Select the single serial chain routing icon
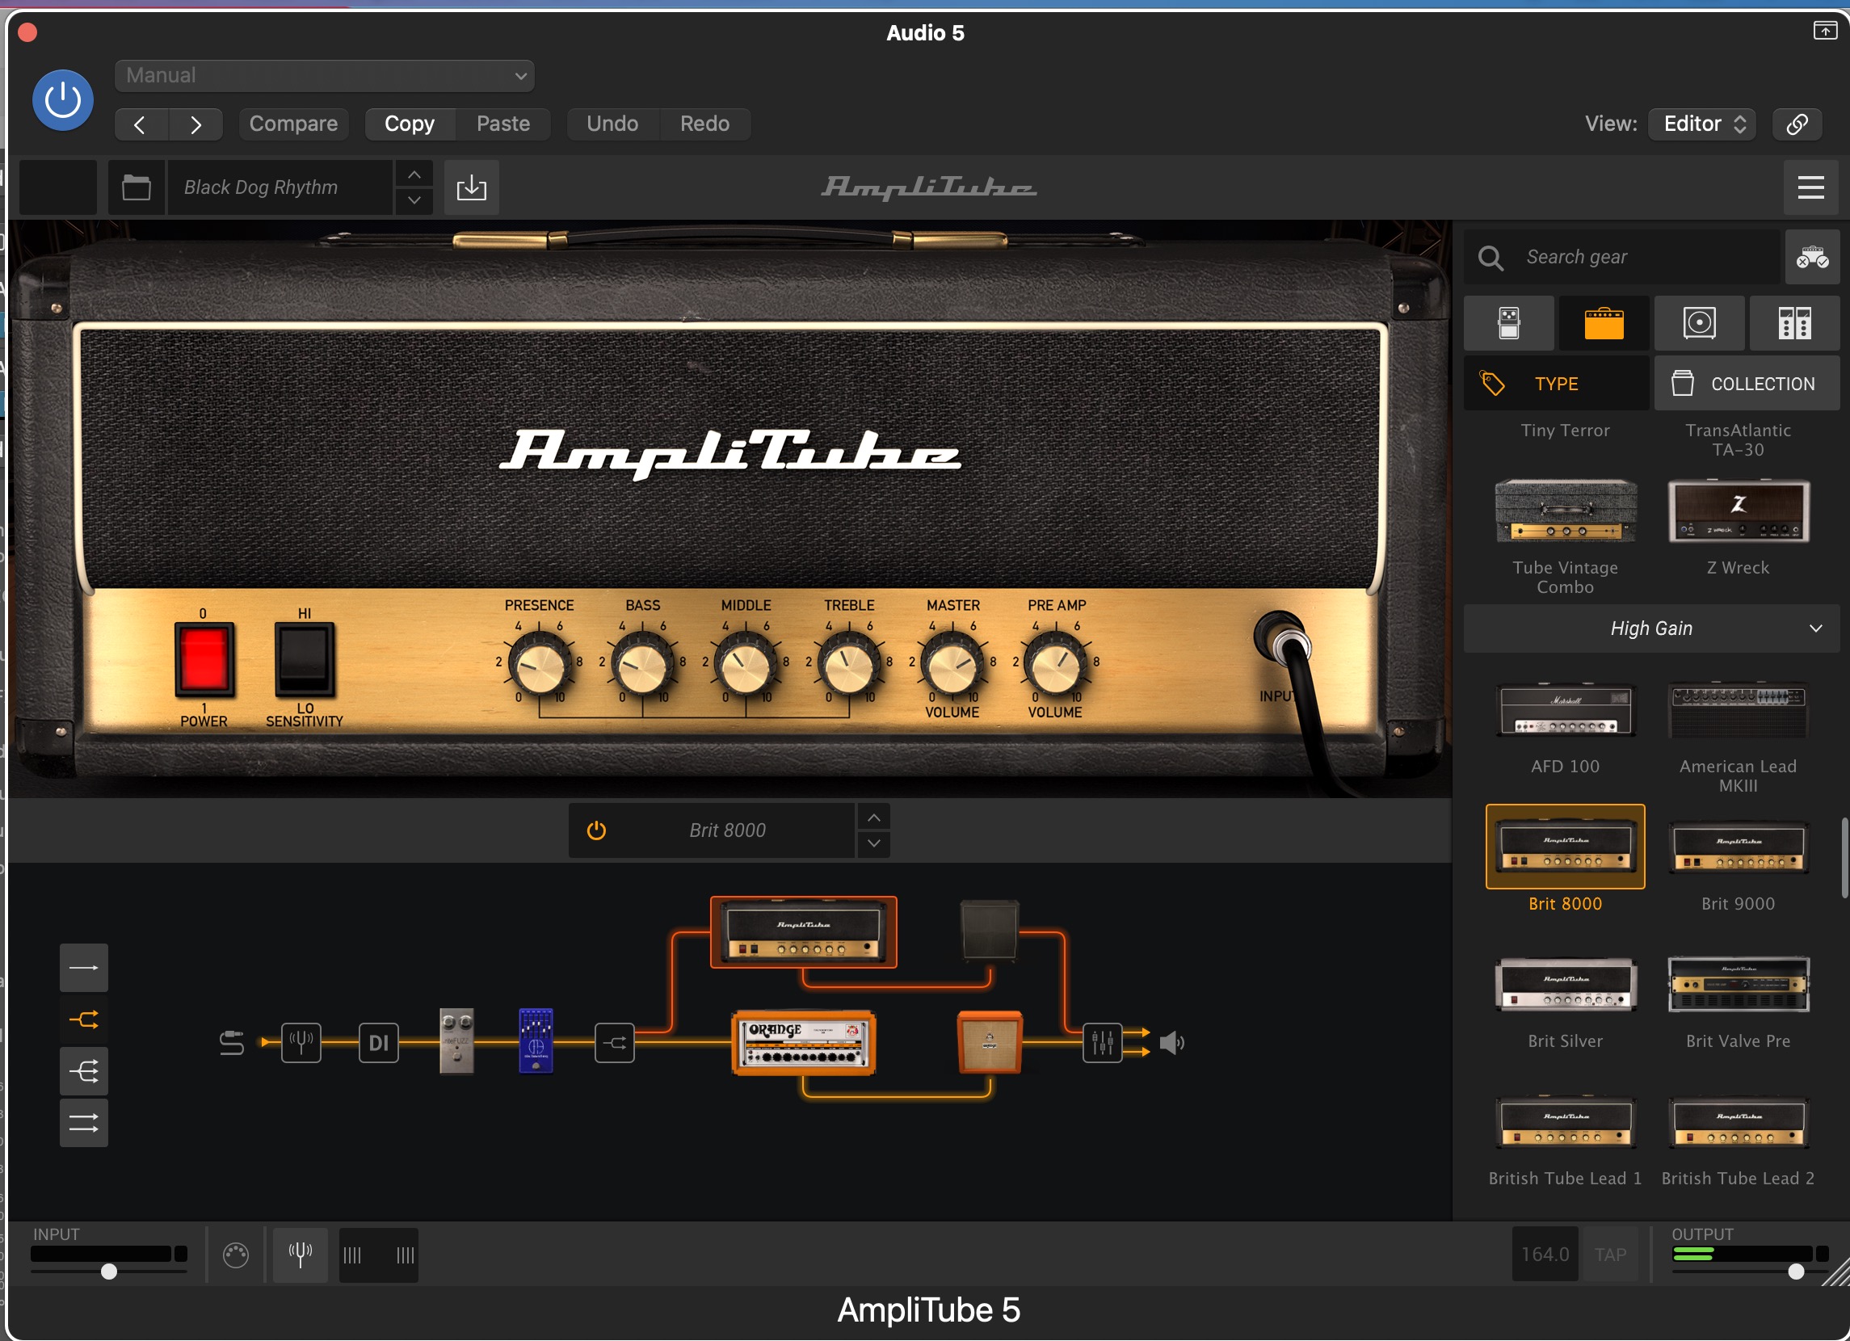1850x1341 pixels. [84, 969]
